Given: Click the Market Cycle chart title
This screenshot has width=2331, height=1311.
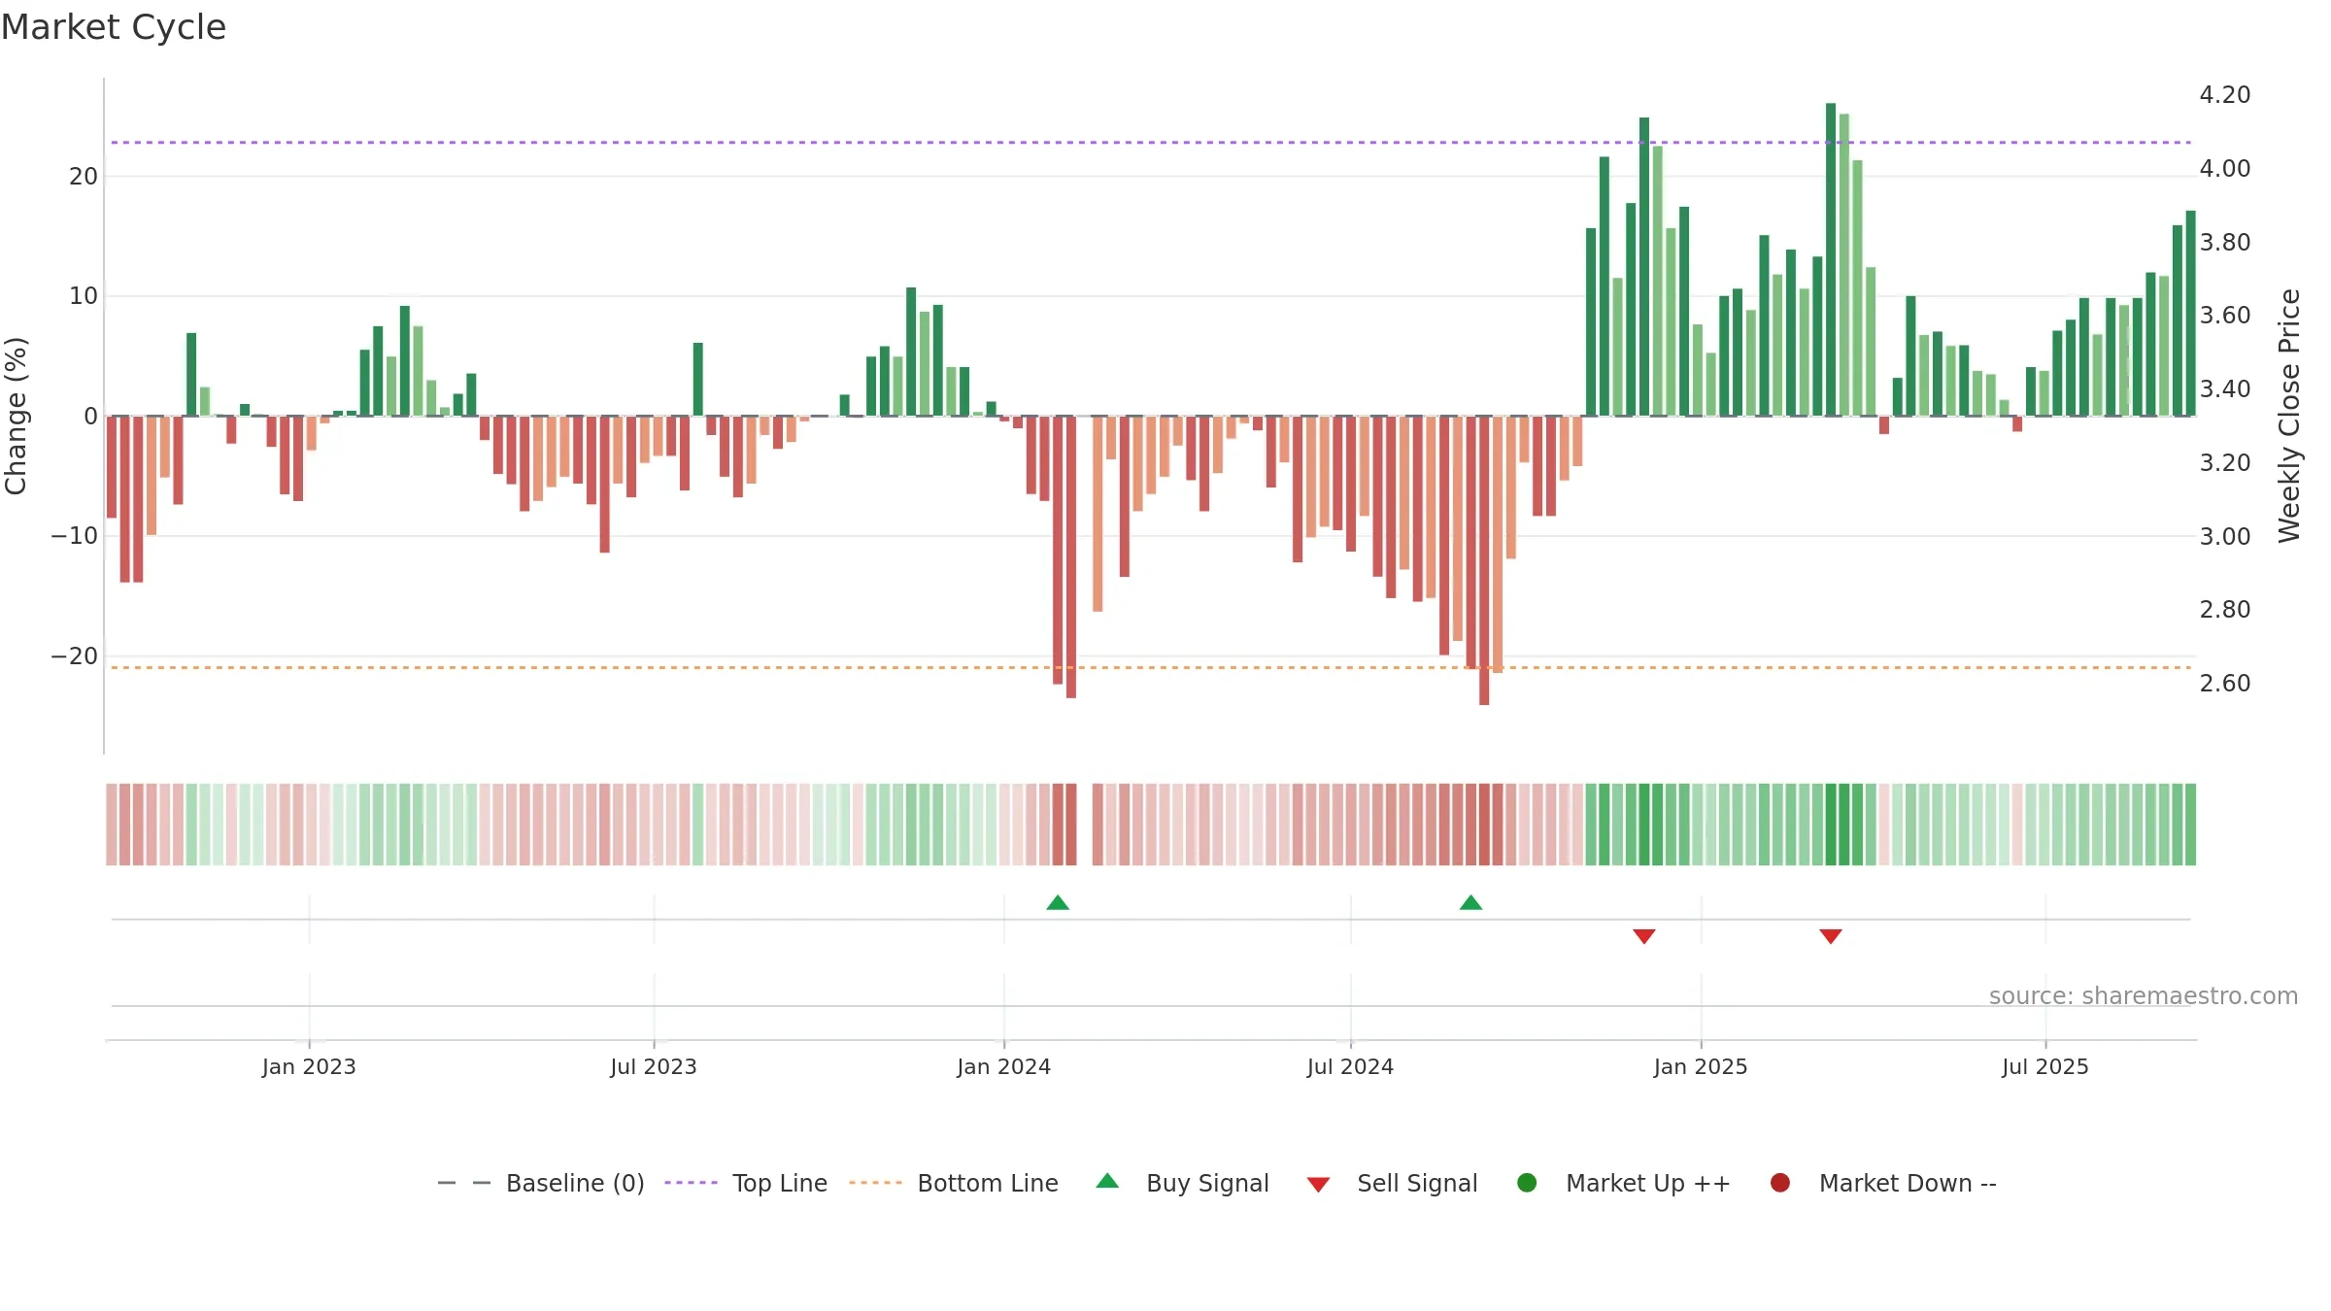Looking at the screenshot, I should tap(114, 27).
